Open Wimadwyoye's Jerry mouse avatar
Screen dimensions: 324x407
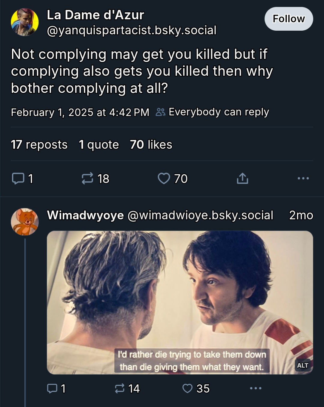[25, 222]
